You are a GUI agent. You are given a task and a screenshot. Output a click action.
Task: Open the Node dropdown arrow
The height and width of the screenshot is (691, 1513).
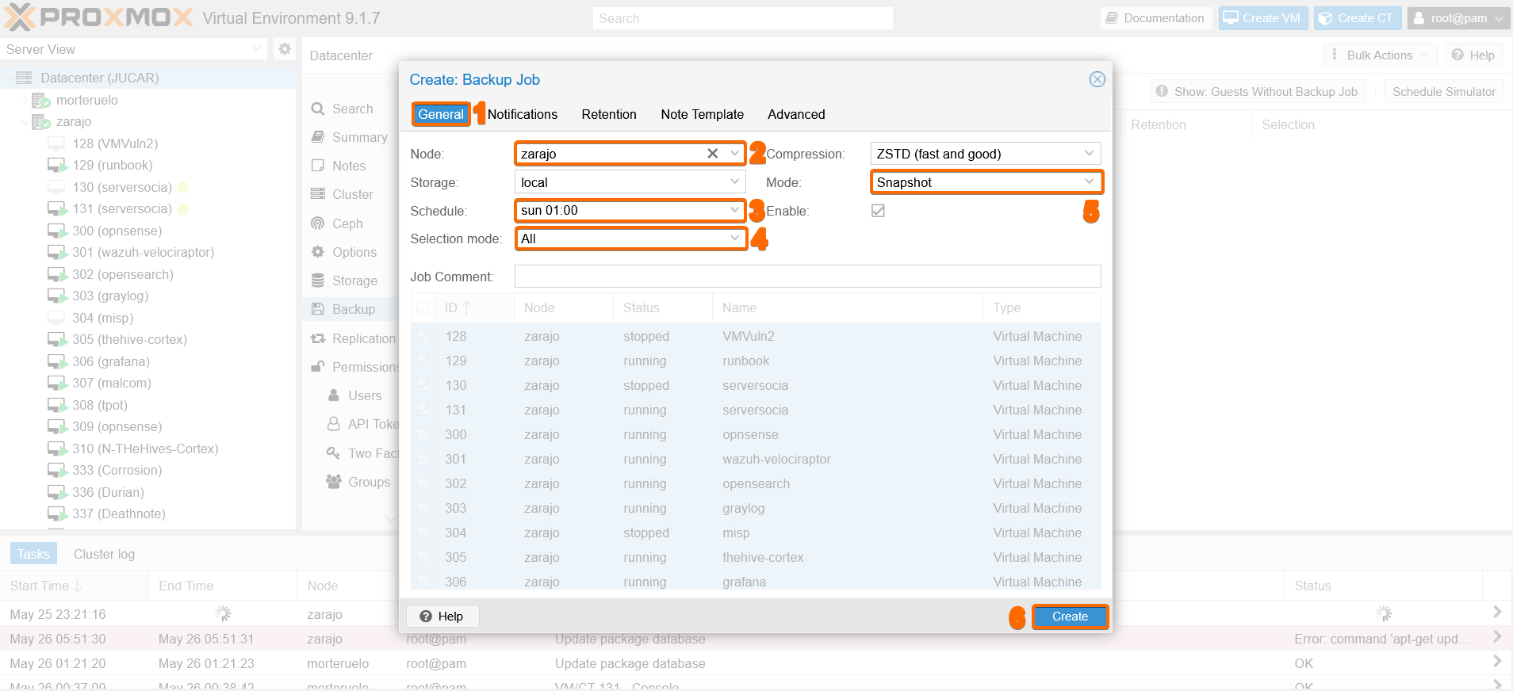[734, 154]
